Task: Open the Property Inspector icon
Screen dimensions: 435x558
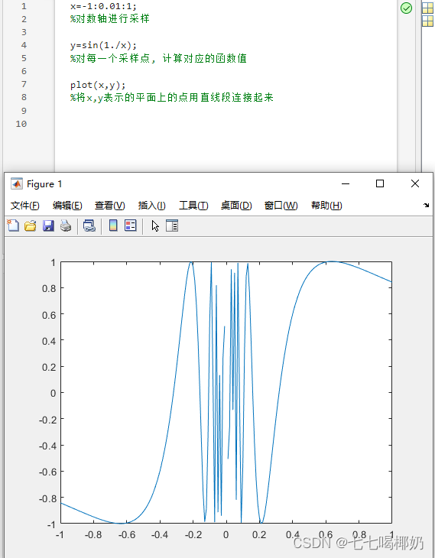Action: coord(172,225)
